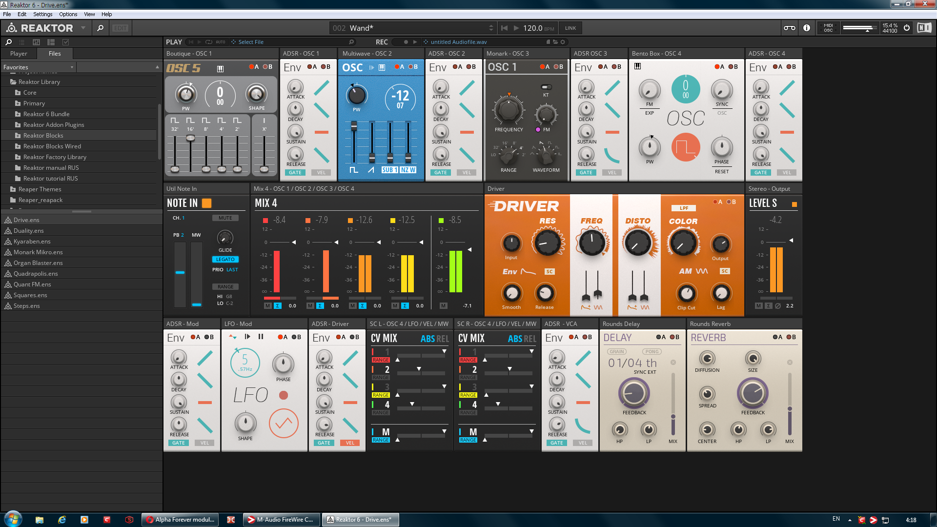Click the LFO retrigger play icon

247,337
